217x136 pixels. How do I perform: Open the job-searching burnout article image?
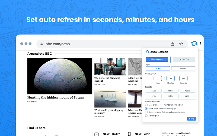click(x=110, y=66)
